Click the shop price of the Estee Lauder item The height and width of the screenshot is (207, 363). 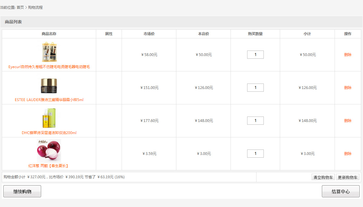[204, 88]
